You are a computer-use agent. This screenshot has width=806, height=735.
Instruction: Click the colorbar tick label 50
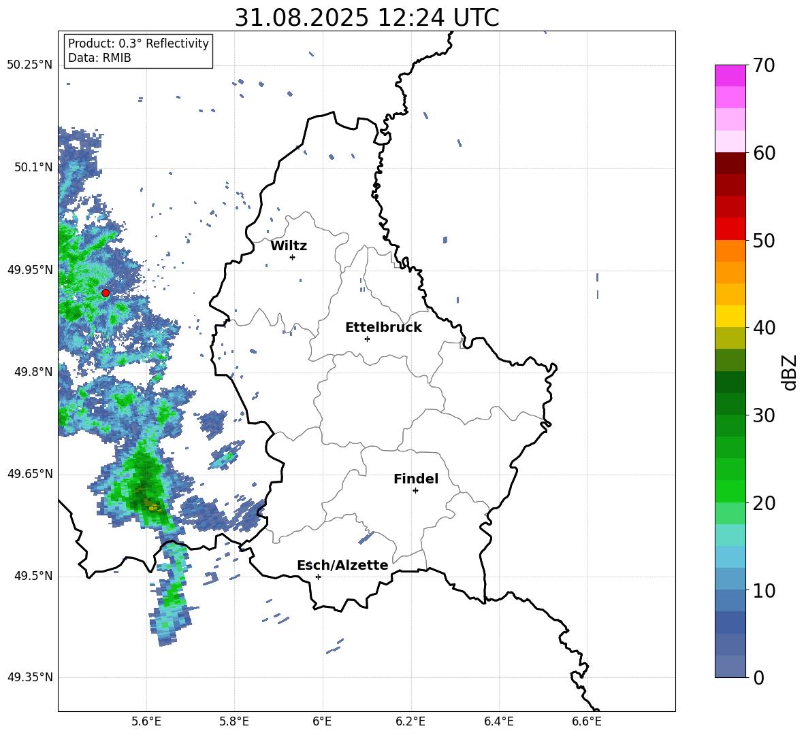point(764,240)
